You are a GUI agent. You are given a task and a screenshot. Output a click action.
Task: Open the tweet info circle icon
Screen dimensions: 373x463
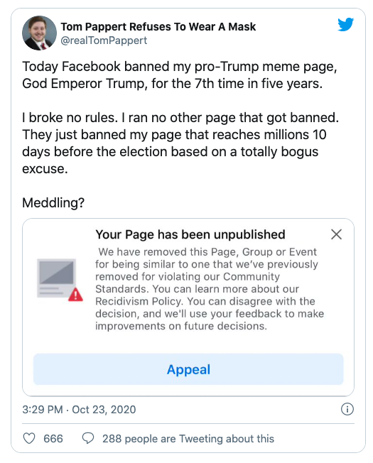click(x=347, y=409)
